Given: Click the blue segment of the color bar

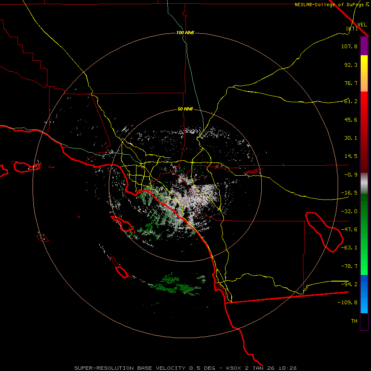Looking at the screenshot, I should [x=364, y=294].
